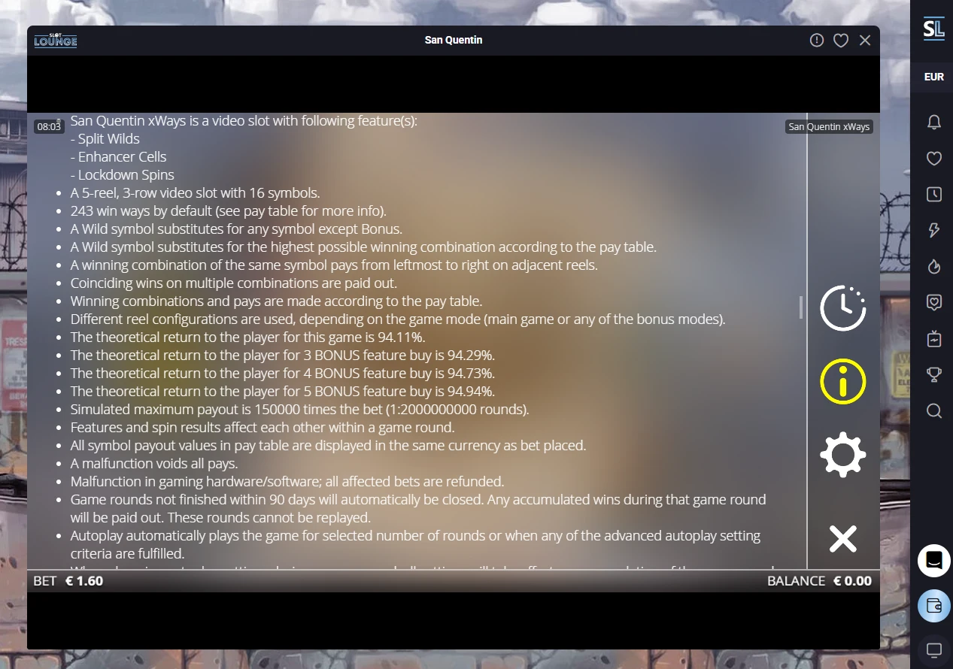Open game history clock icon in the game menu

[842, 308]
